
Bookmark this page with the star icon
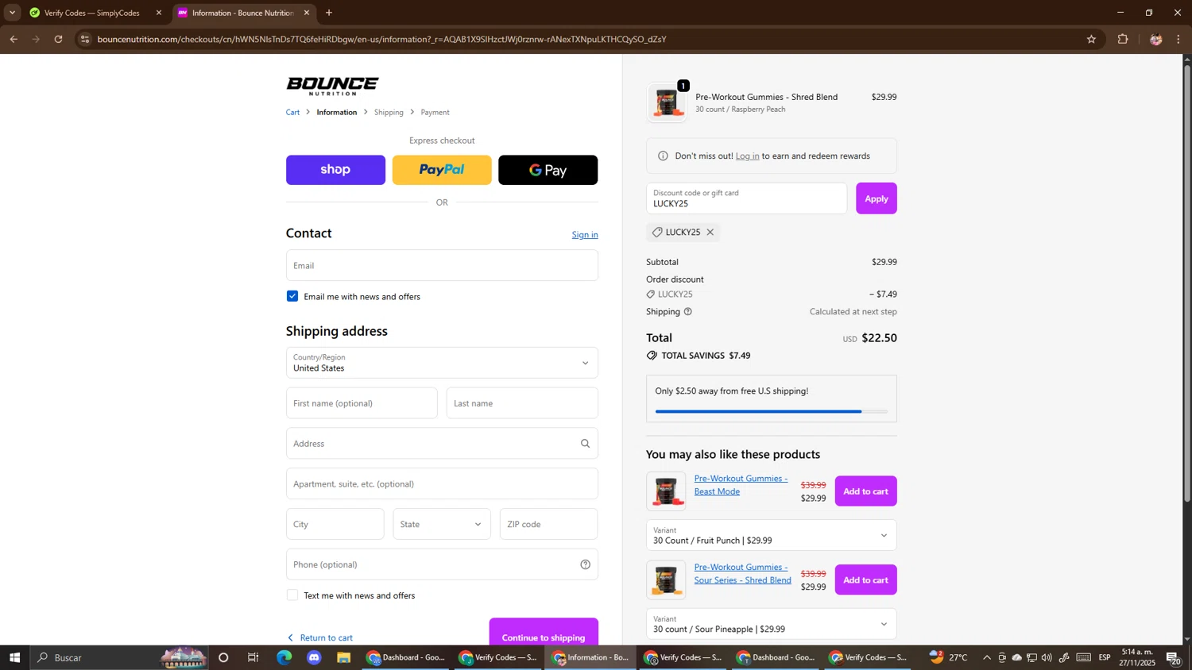click(x=1091, y=39)
